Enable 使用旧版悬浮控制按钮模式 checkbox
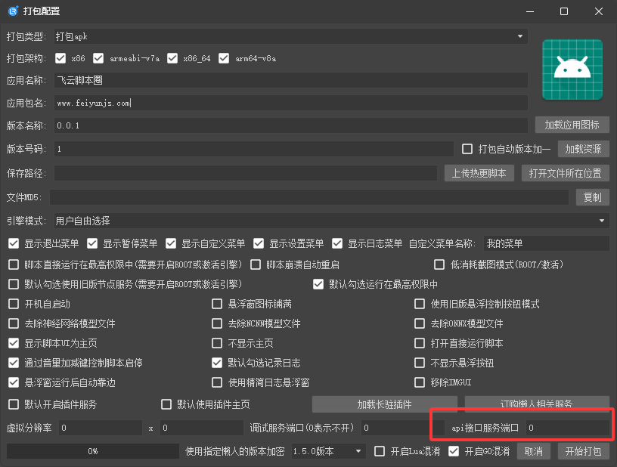The image size is (617, 467). [420, 304]
